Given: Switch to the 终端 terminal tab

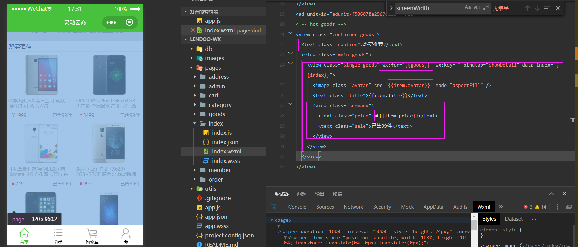Looking at the screenshot, I should 337,194.
